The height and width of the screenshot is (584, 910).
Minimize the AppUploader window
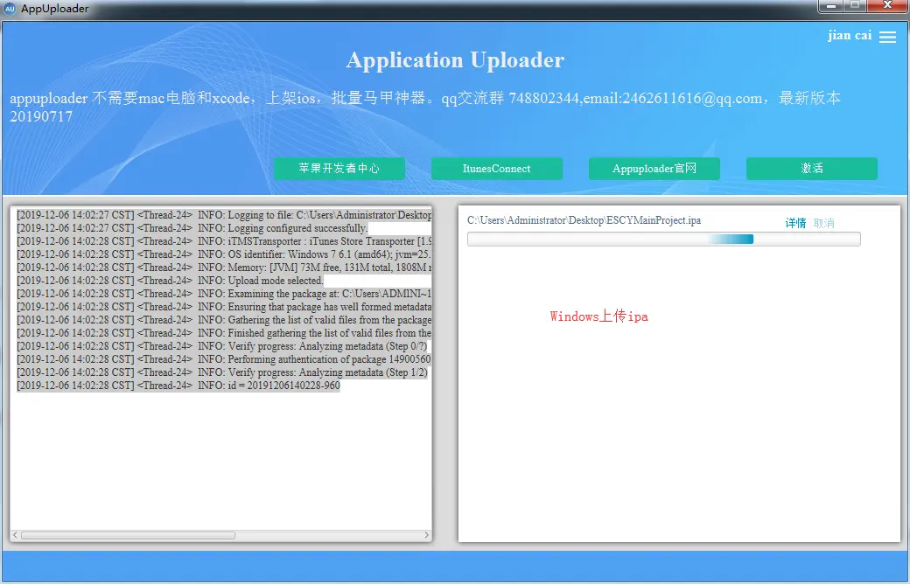tap(830, 6)
